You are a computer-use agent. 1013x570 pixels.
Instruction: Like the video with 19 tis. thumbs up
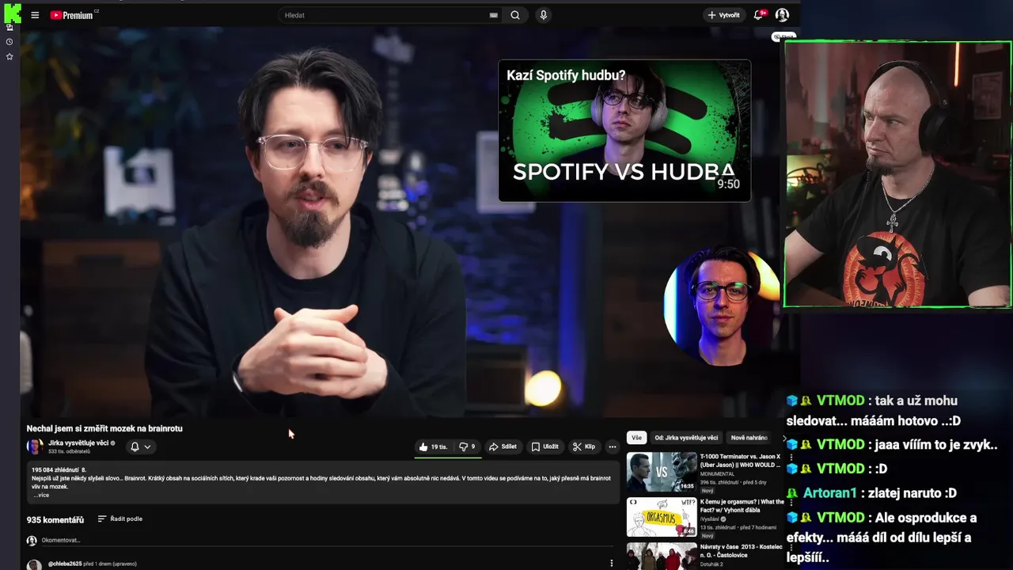433,446
